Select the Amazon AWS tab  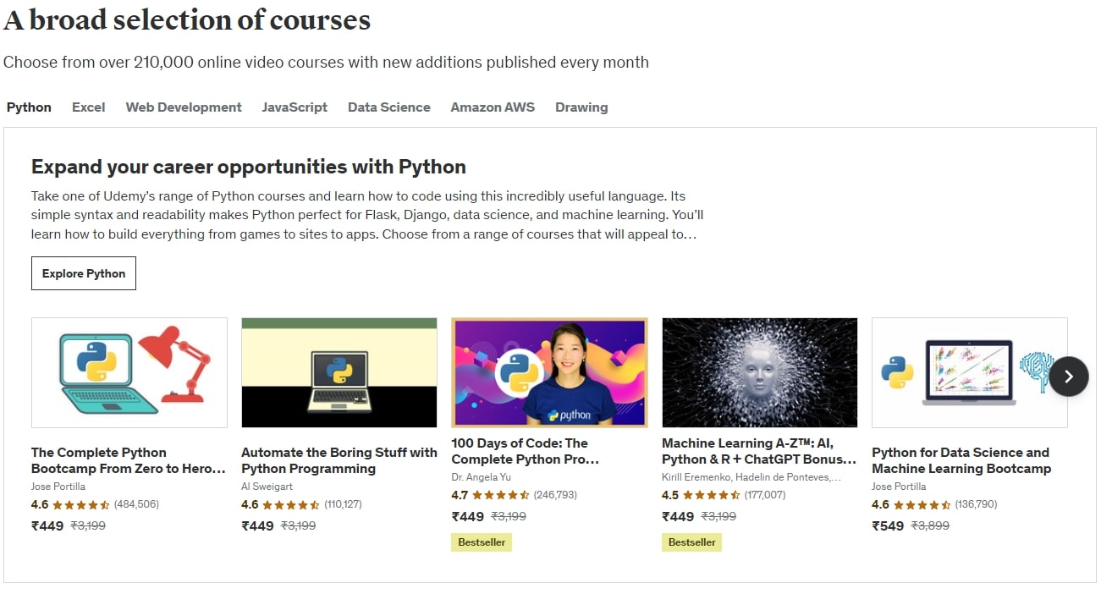[x=493, y=107]
